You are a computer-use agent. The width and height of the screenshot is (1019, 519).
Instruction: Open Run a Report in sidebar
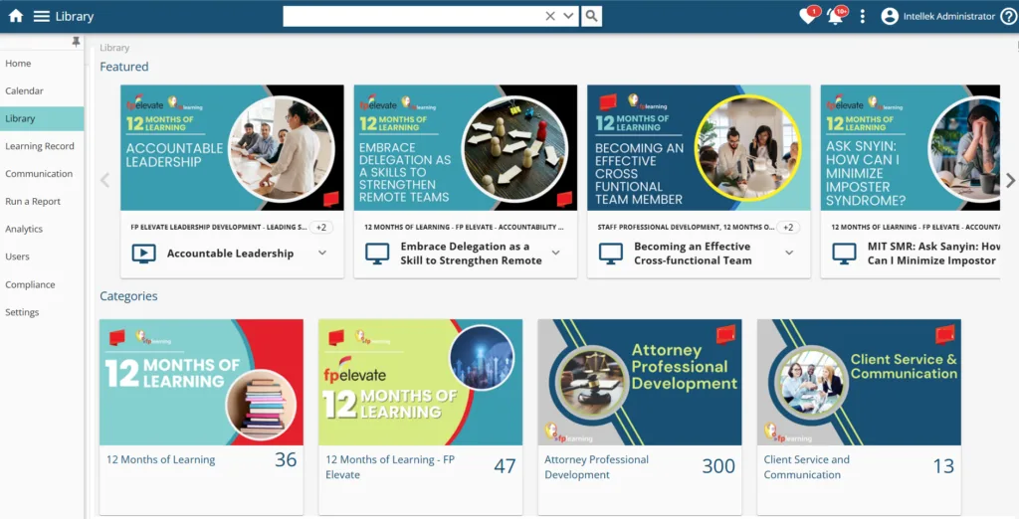pyautogui.click(x=33, y=202)
